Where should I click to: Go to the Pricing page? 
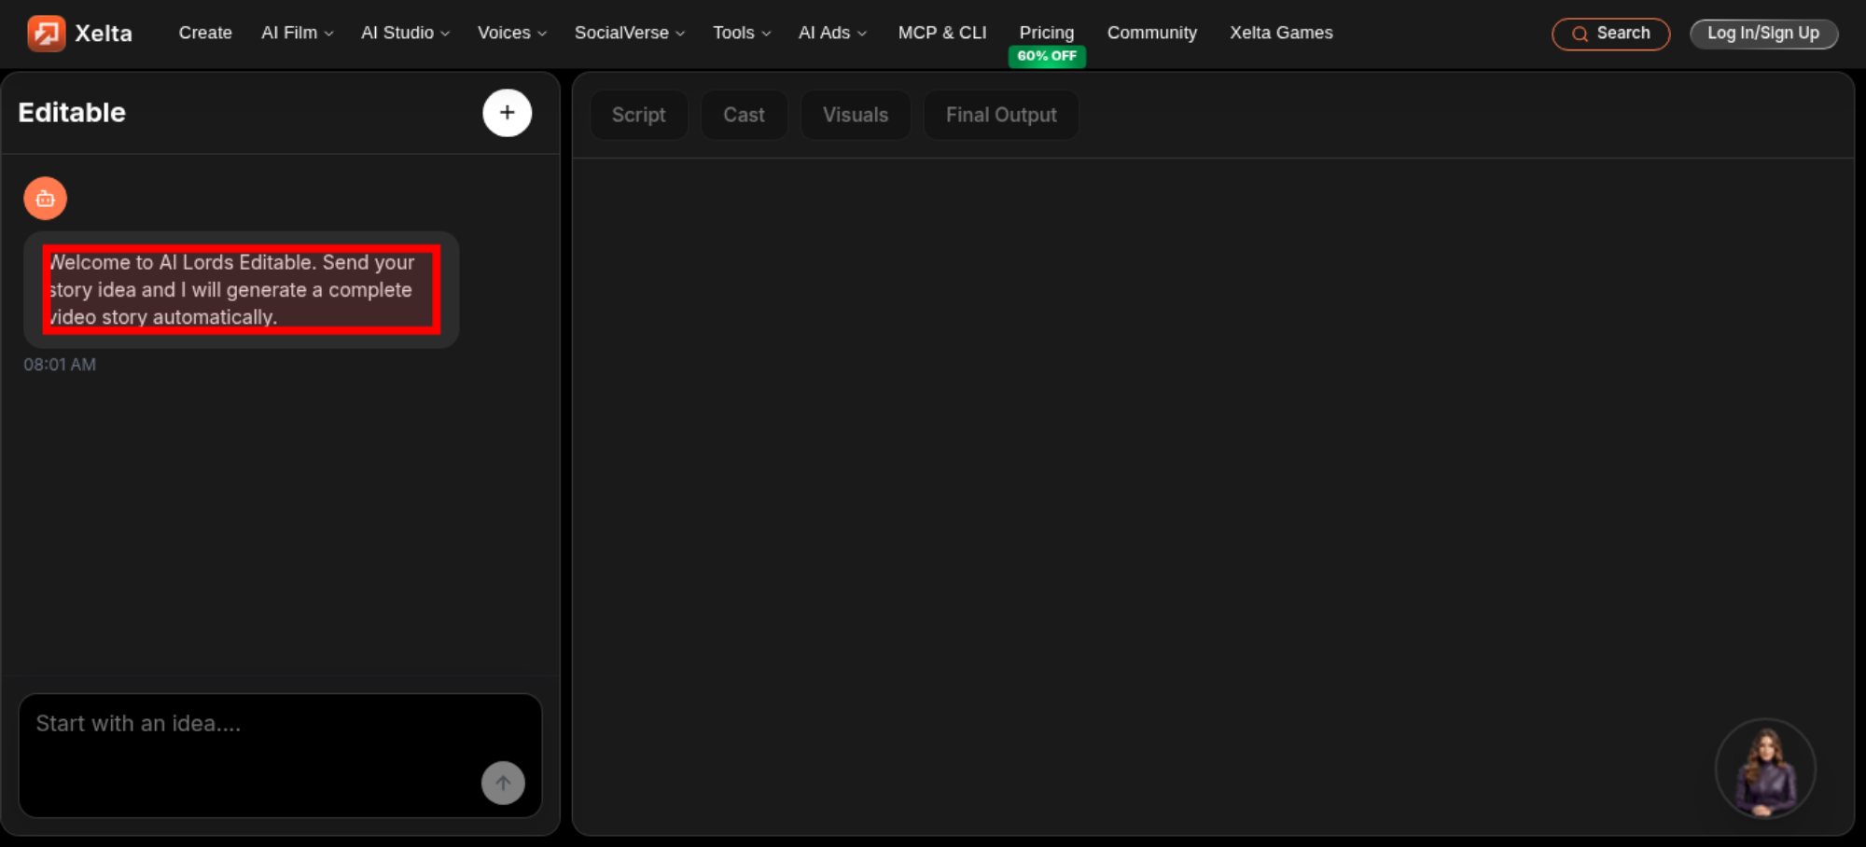point(1047,33)
